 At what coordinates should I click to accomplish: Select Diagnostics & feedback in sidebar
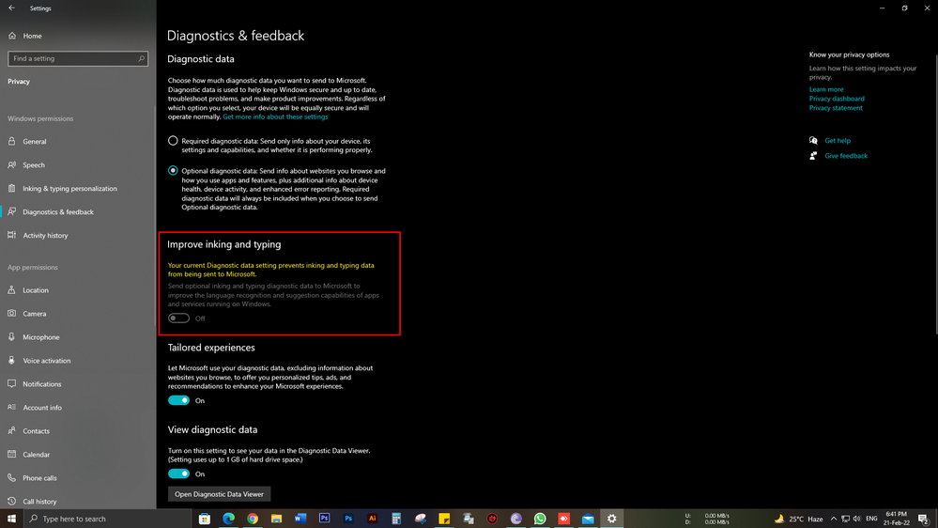pyautogui.click(x=58, y=212)
